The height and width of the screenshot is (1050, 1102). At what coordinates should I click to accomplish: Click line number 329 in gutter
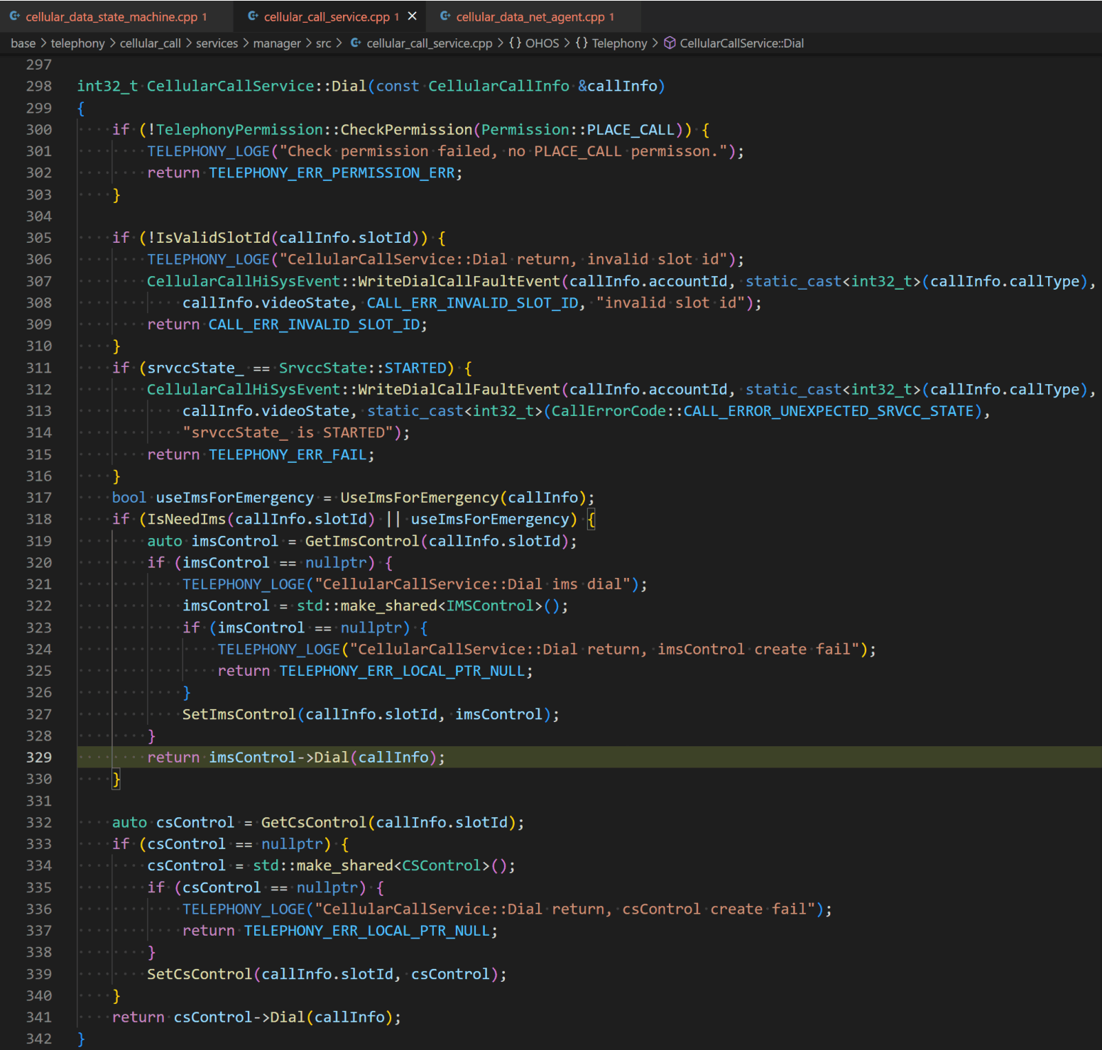(39, 758)
